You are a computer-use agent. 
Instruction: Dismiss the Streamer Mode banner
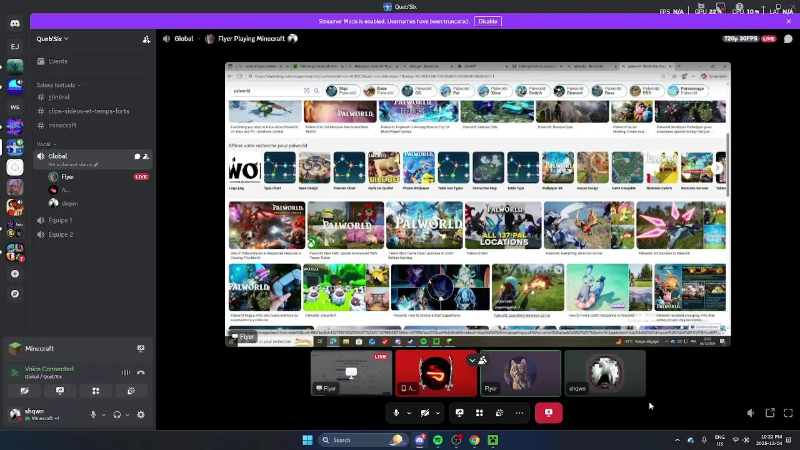789,21
